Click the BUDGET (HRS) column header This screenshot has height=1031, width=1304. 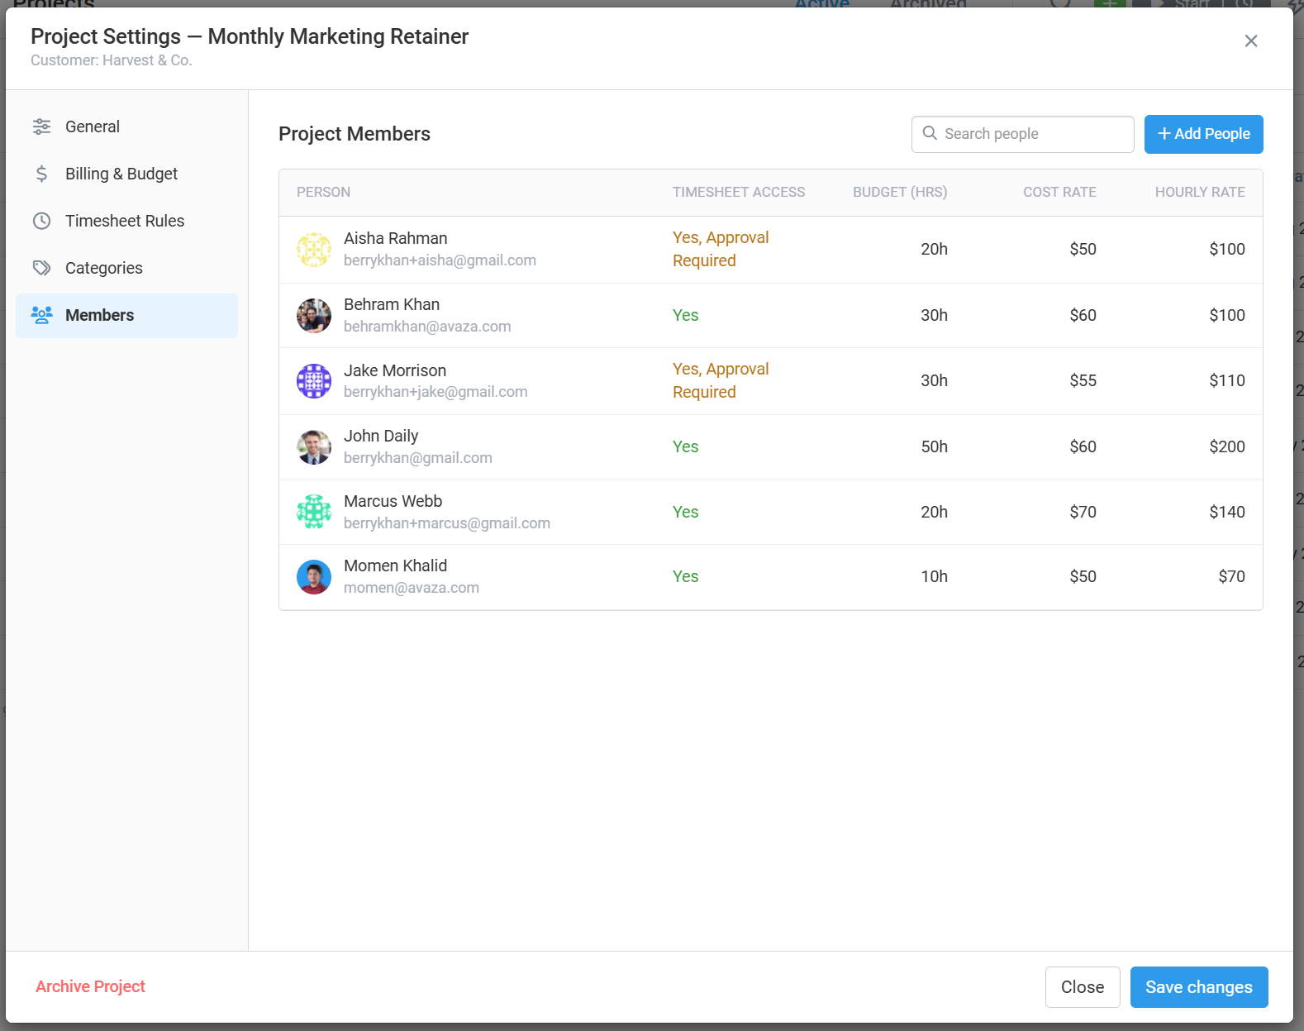pyautogui.click(x=900, y=192)
